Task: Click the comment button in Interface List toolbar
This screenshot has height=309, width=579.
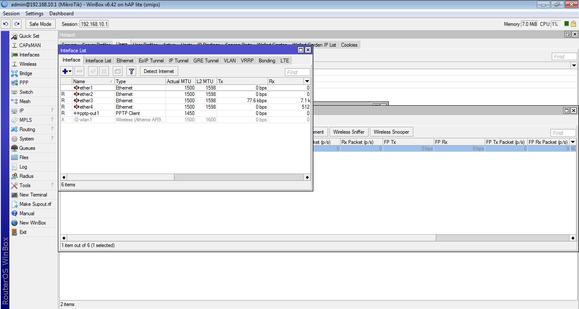Action: tap(118, 71)
